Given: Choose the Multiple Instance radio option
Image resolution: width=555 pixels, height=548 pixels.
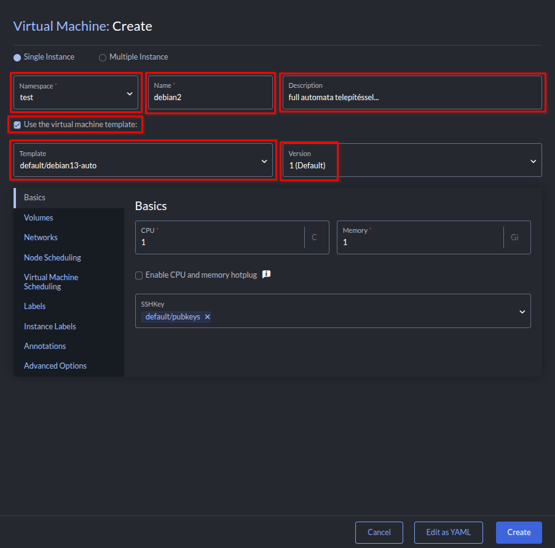Looking at the screenshot, I should click(103, 57).
